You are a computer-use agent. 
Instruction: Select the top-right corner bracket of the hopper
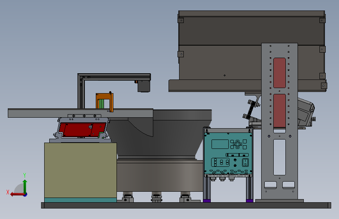coord(322,20)
